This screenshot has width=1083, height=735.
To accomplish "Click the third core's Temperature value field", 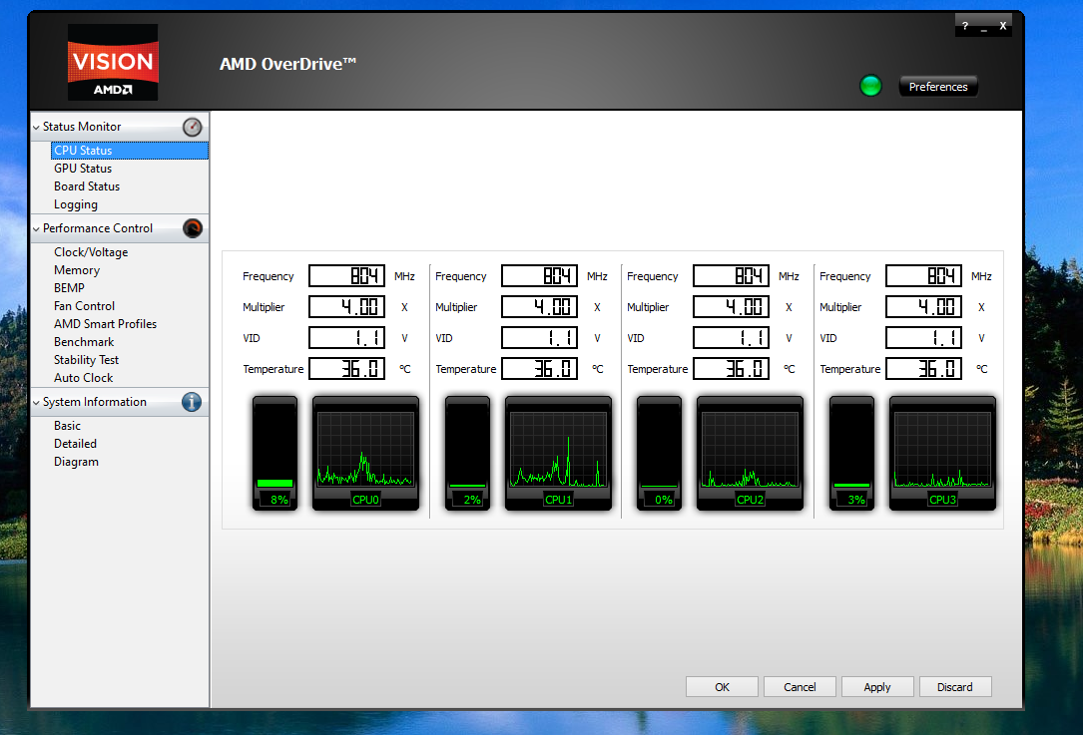I will point(731,369).
